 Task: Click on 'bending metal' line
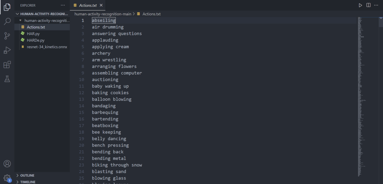coord(109,159)
